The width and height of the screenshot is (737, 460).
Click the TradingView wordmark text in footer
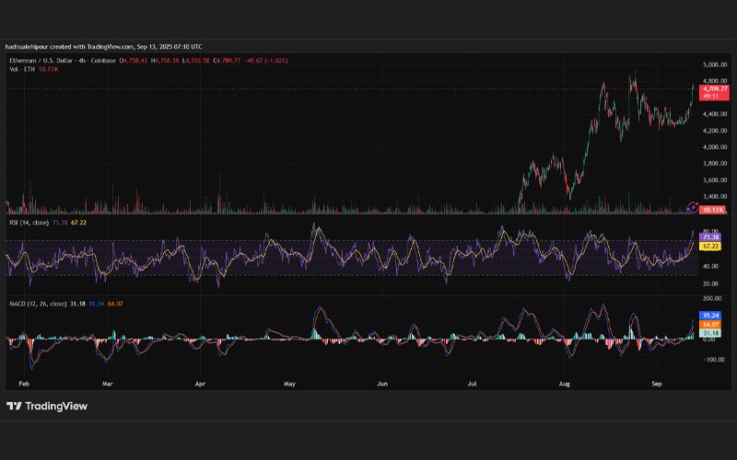(x=56, y=406)
